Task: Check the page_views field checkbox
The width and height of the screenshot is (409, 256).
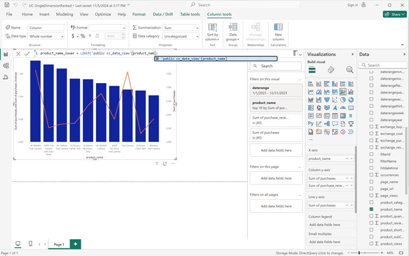Action: [371, 195]
